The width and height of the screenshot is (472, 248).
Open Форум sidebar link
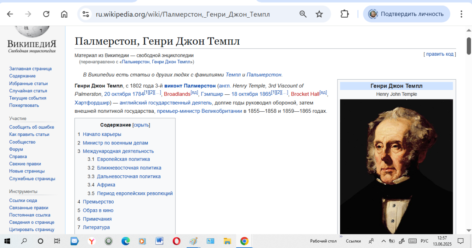(x=16, y=149)
